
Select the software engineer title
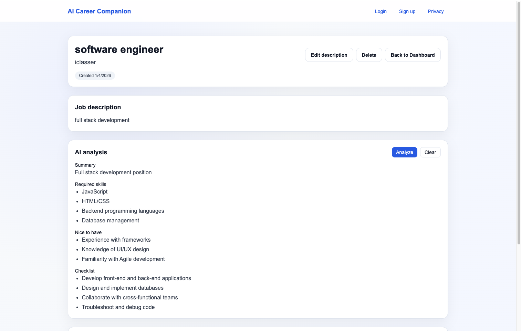[x=119, y=49]
